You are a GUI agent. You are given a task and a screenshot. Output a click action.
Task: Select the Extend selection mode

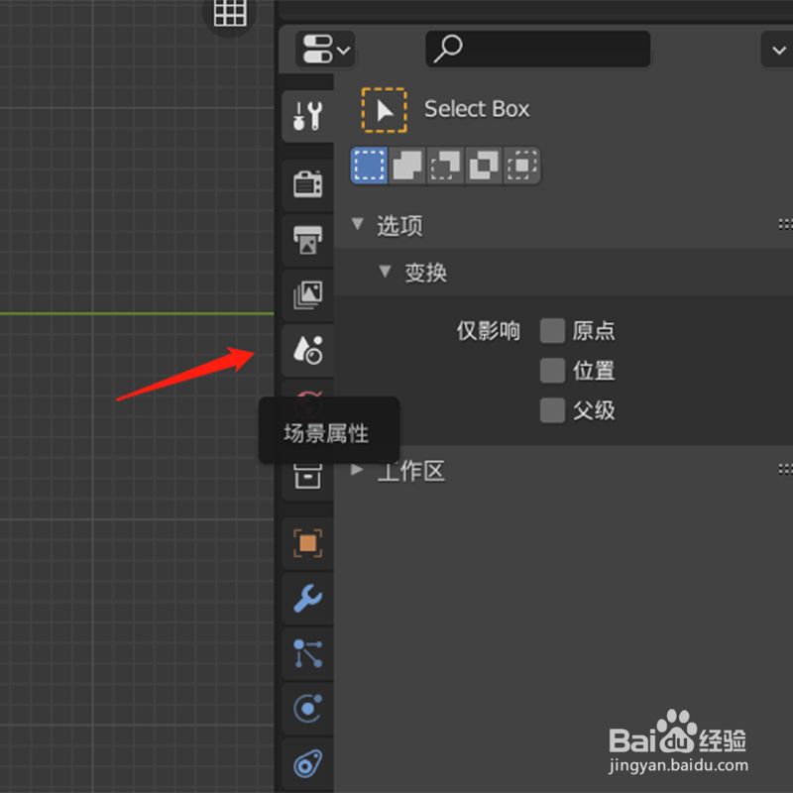pos(407,166)
